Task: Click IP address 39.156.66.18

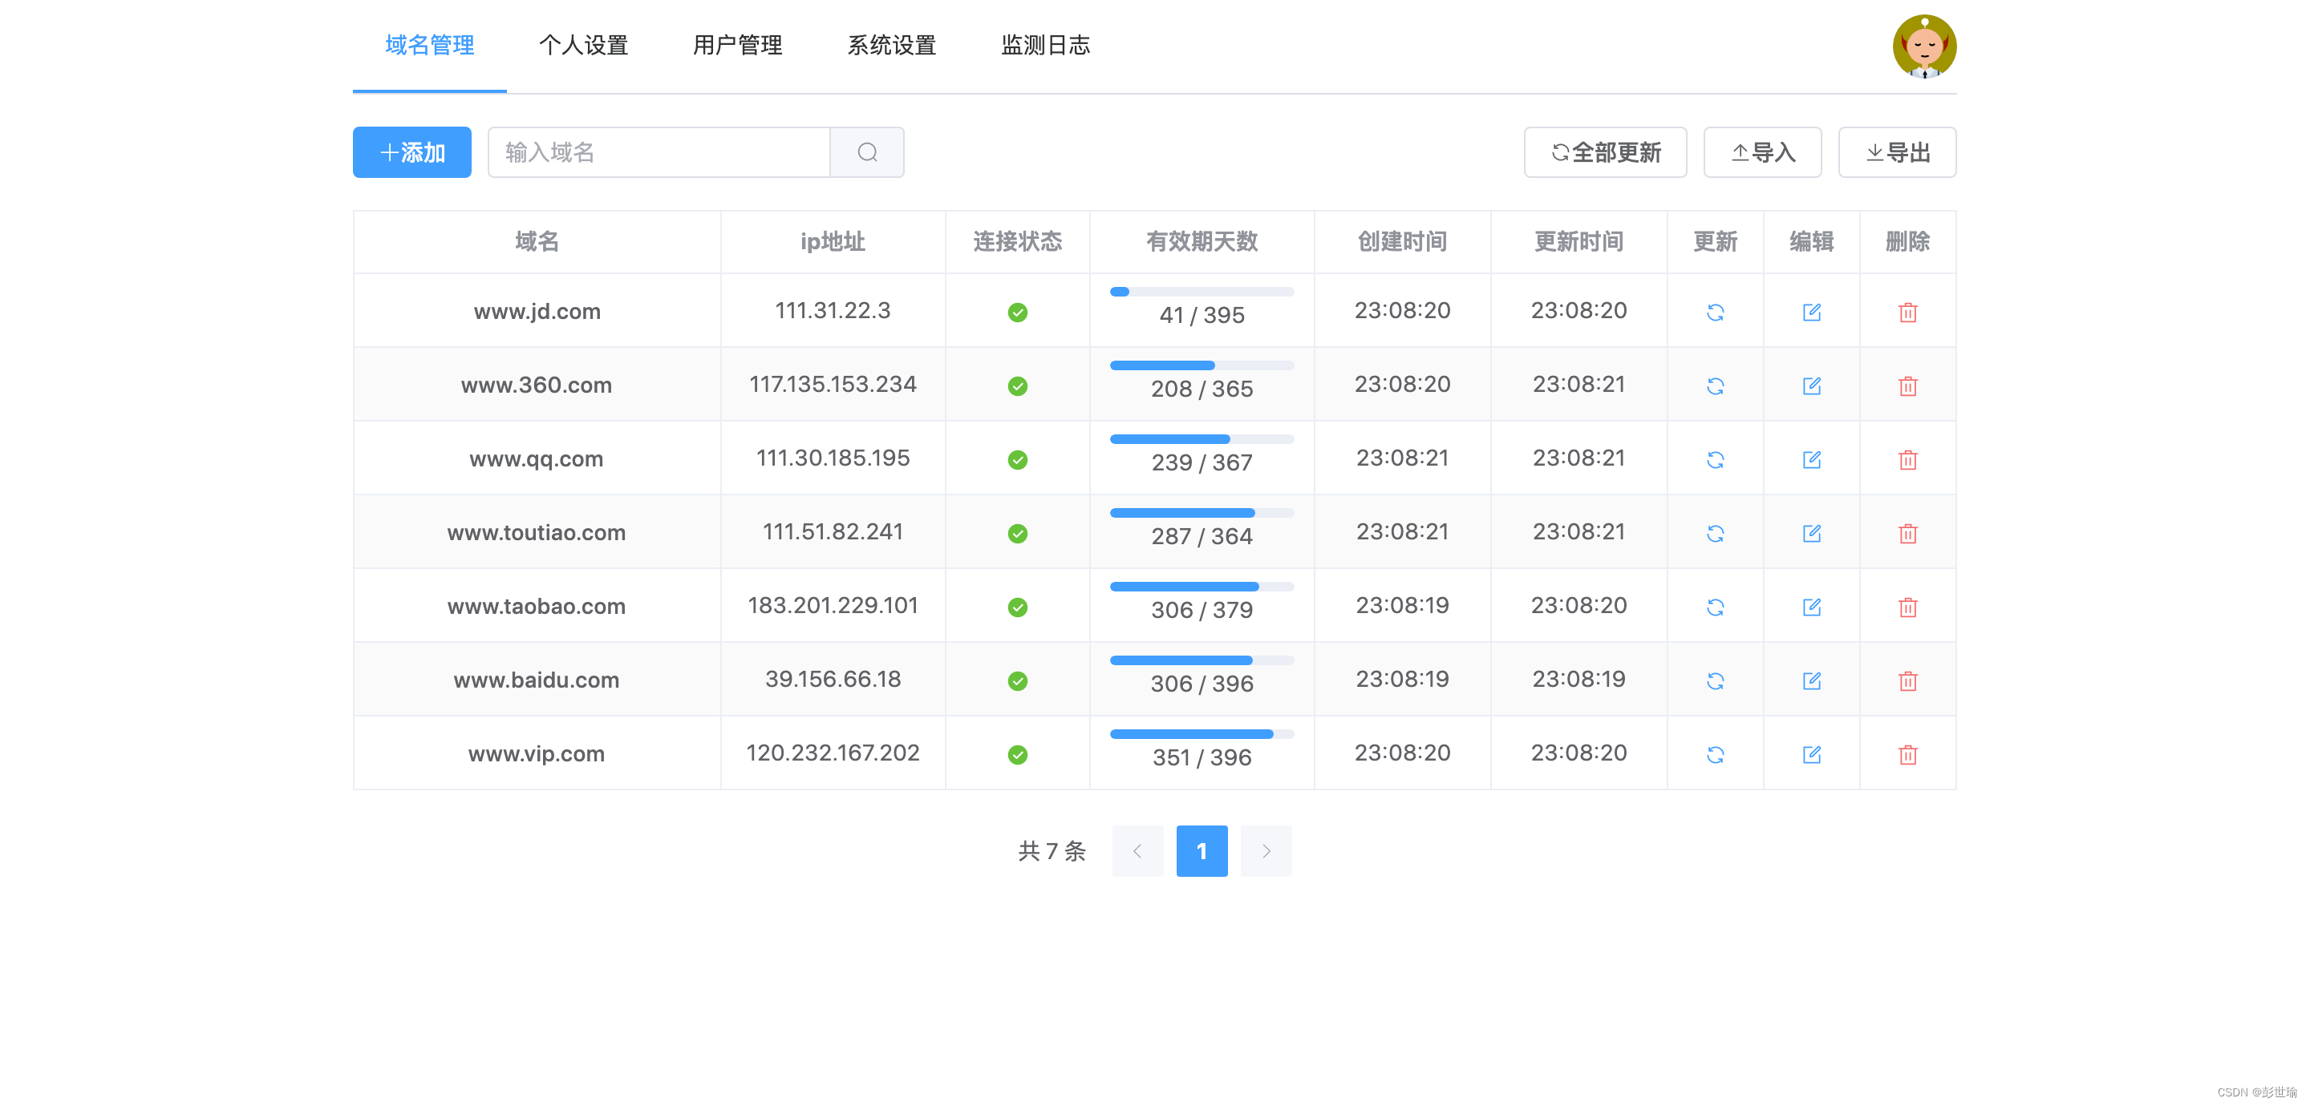Action: pos(833,680)
